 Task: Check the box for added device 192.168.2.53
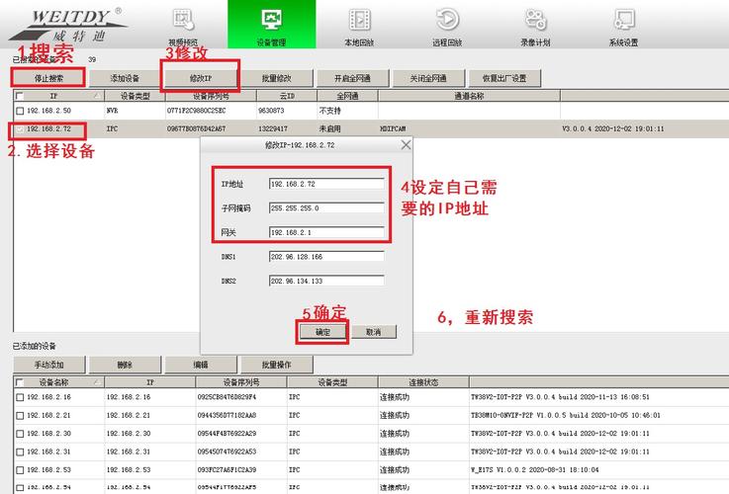pyautogui.click(x=20, y=470)
